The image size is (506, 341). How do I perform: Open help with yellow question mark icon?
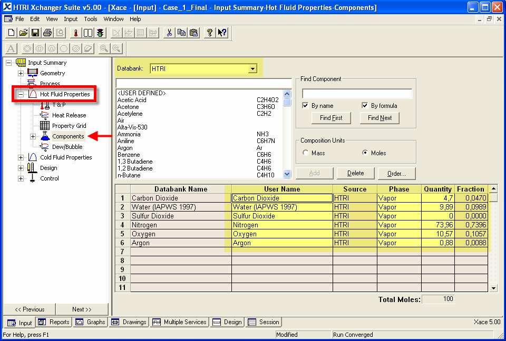(210, 33)
